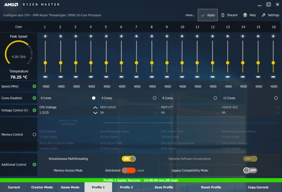Switch to the Profile 2 tab

[126, 187]
